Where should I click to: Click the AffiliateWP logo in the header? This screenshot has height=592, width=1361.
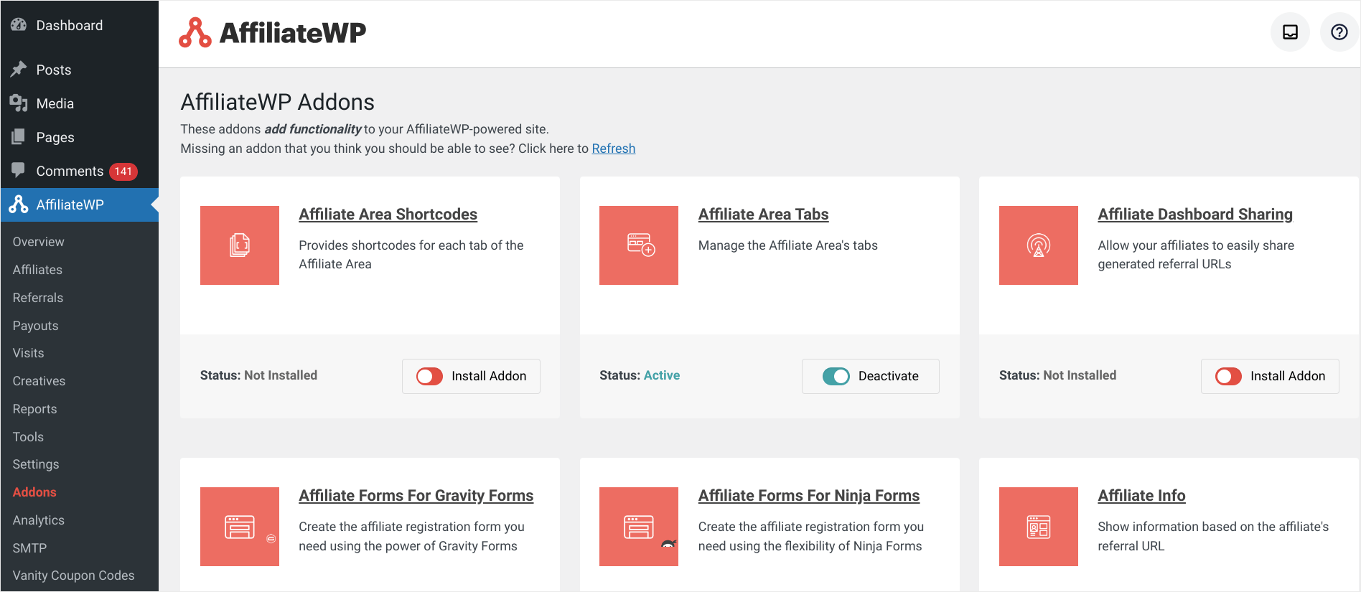click(x=272, y=32)
